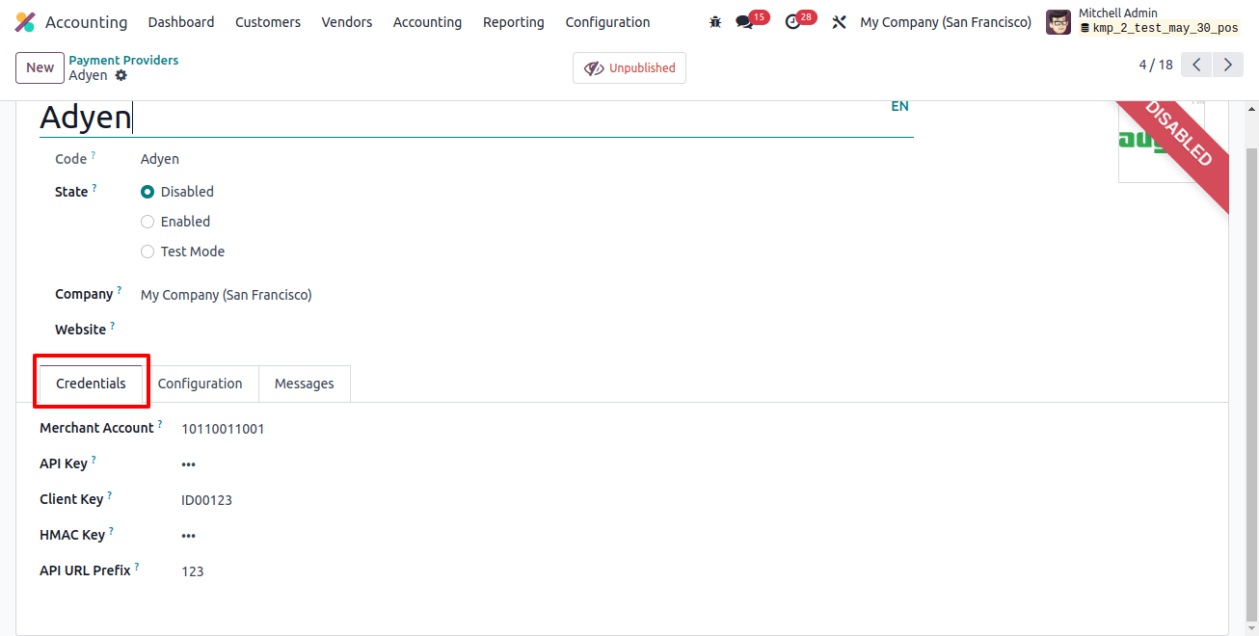The width and height of the screenshot is (1259, 636).
Task: Click the Accounting app title text
Action: (86, 22)
